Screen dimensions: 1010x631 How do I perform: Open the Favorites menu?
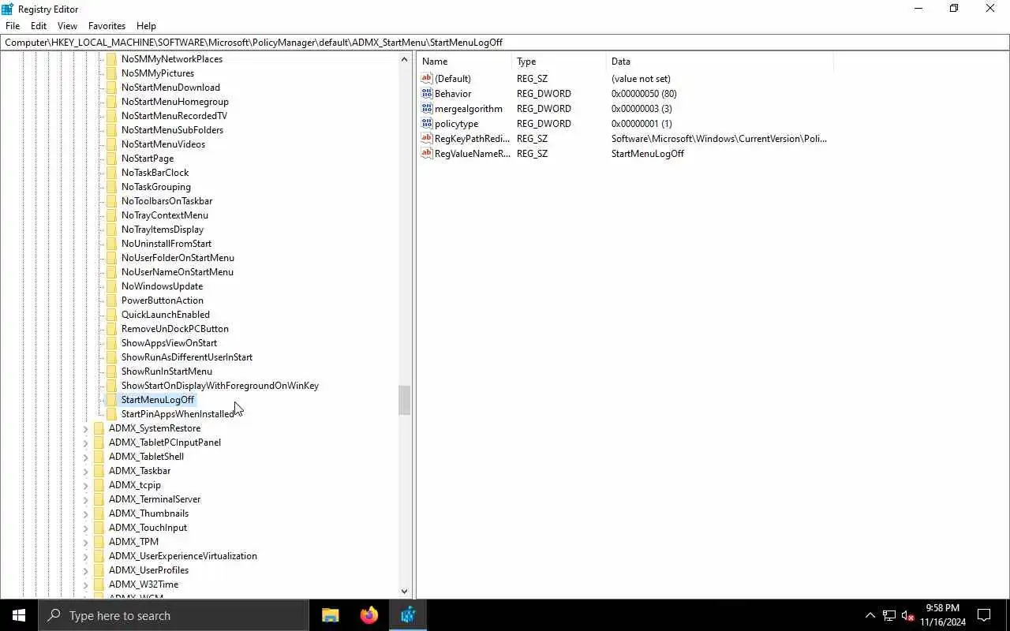pos(107,26)
